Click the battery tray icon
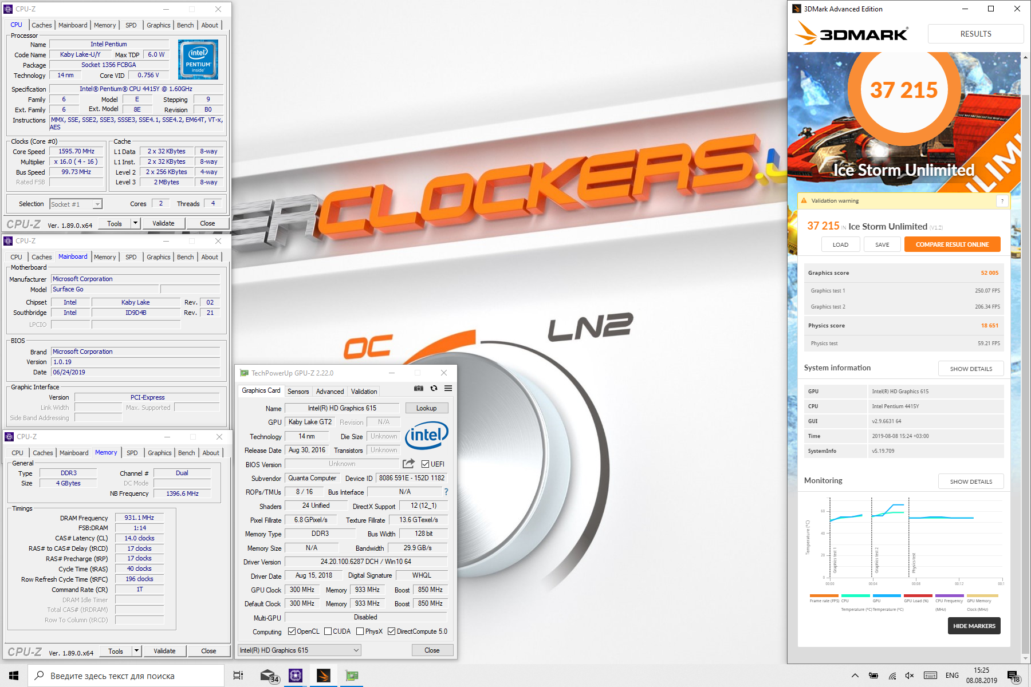This screenshot has height=687, width=1031. [x=873, y=676]
